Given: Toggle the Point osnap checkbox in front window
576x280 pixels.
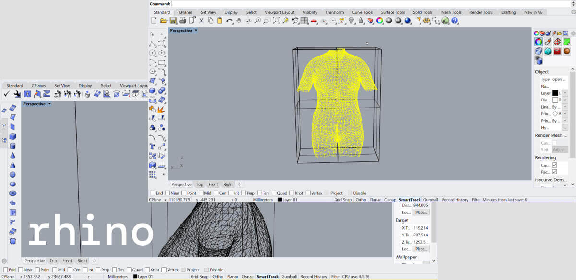Looking at the screenshot, I should (x=184, y=193).
